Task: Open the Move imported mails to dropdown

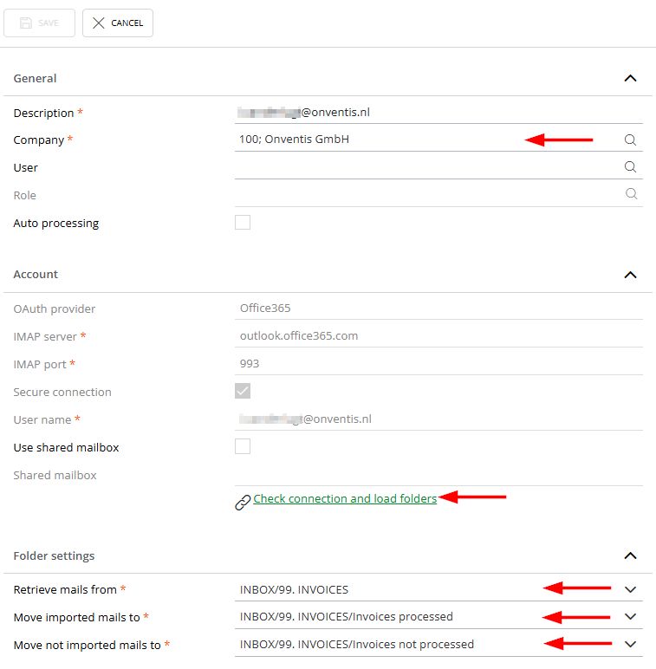Action: point(630,617)
